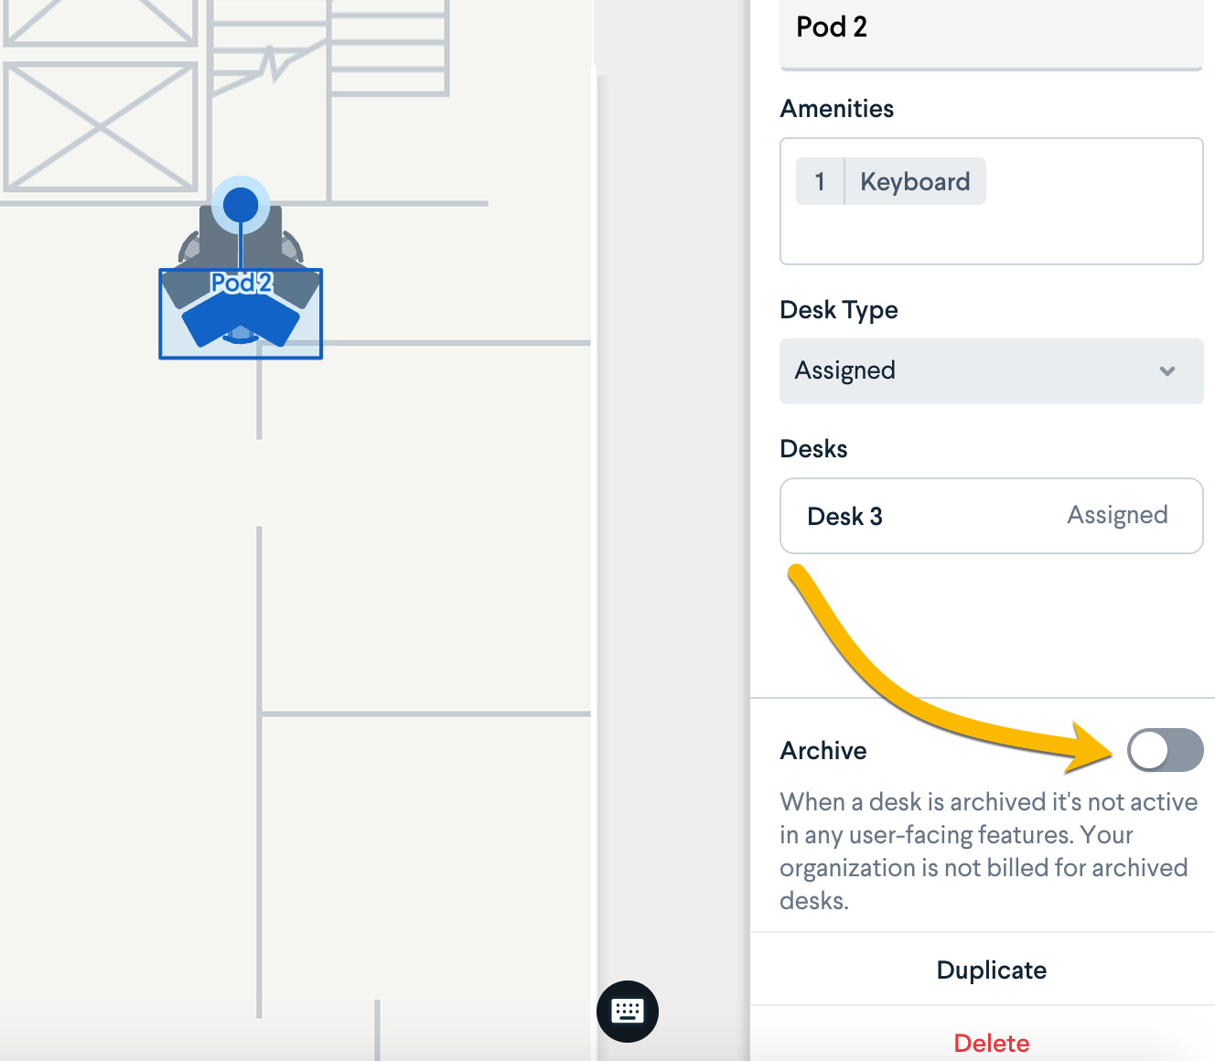
Task: Select the Desk 3 row
Action: (x=991, y=516)
